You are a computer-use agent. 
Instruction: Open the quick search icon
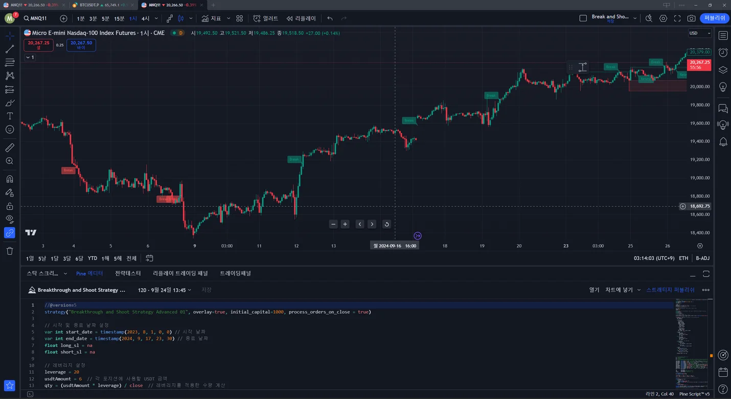(649, 18)
